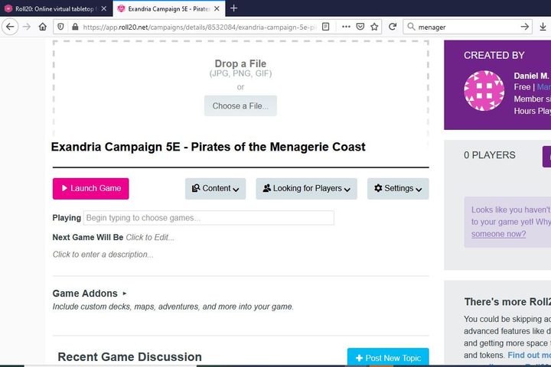Click the Post New Topic button
This screenshot has width=551, height=367.
pyautogui.click(x=388, y=357)
